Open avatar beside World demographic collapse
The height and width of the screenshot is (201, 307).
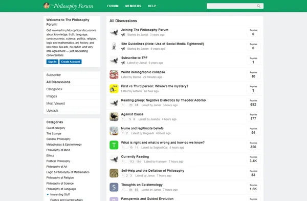point(114,74)
